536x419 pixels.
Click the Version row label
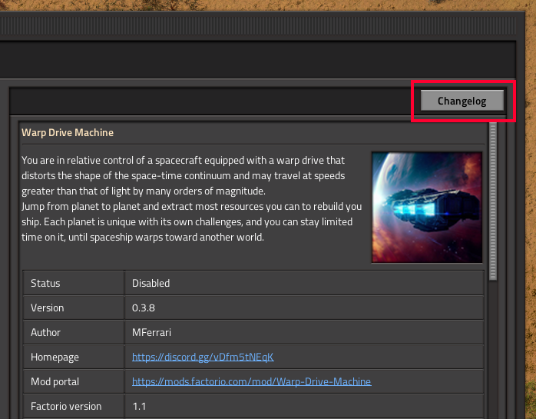[x=47, y=308]
